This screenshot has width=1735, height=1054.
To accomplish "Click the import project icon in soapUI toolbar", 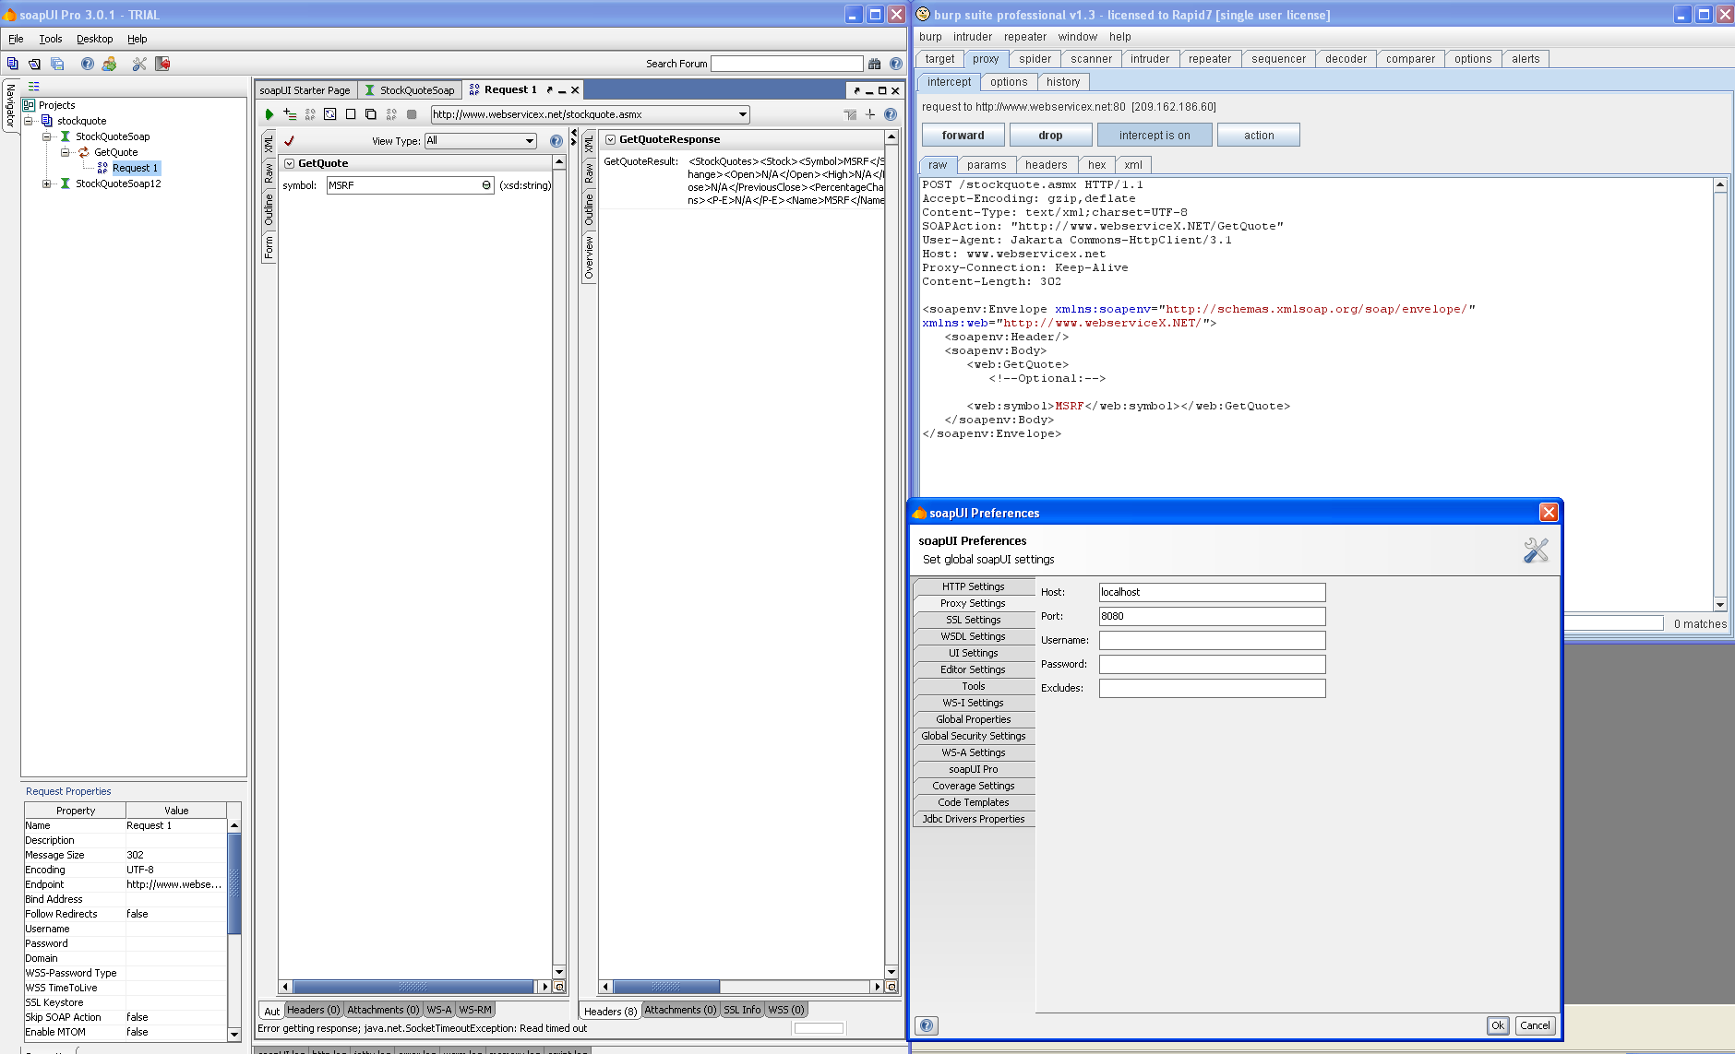I will tap(34, 64).
